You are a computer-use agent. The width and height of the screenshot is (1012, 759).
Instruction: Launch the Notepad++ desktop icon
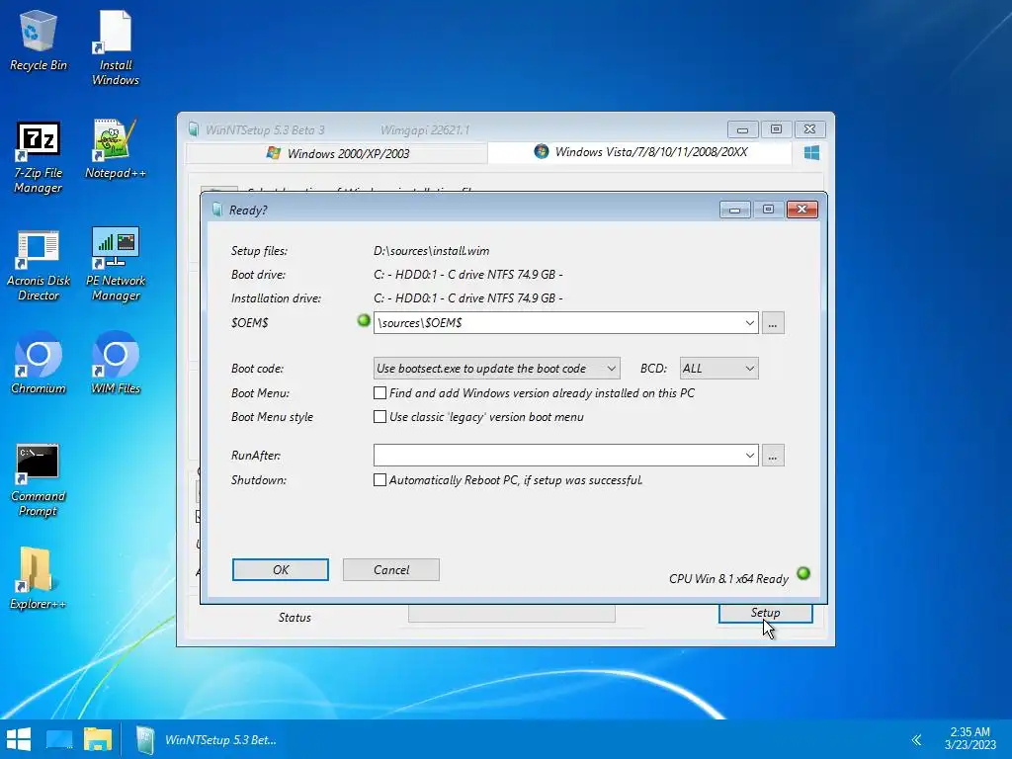115,149
